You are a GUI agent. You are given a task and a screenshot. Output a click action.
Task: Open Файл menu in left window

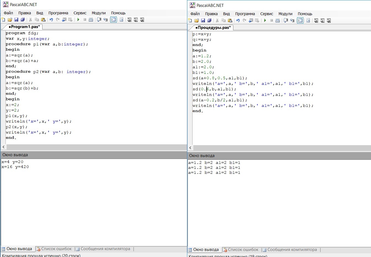[x=8, y=13]
